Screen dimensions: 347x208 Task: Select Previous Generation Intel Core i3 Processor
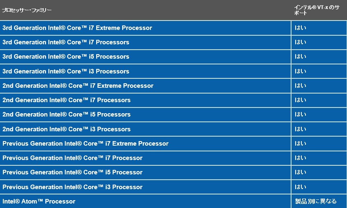tap(72, 187)
